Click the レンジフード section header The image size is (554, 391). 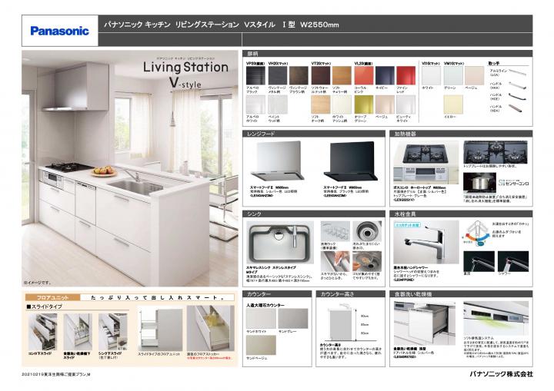pos(314,134)
